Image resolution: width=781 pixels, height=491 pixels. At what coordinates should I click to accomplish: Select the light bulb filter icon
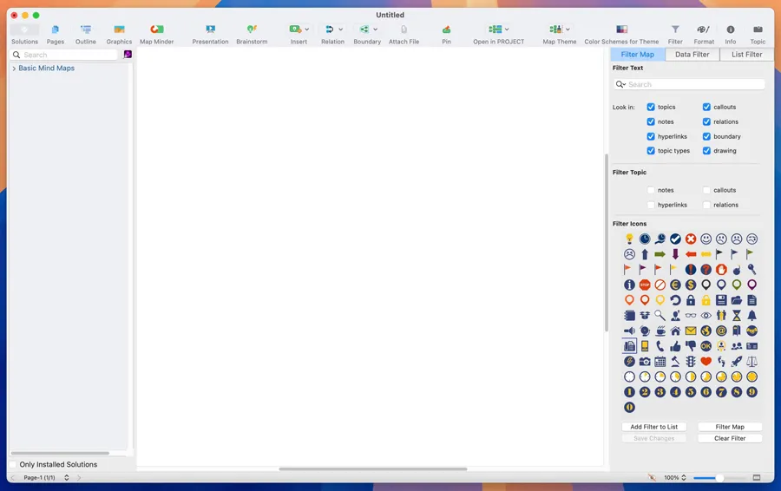630,239
